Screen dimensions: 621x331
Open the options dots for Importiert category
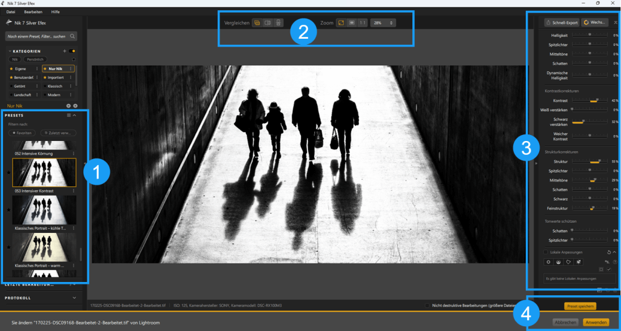point(70,77)
